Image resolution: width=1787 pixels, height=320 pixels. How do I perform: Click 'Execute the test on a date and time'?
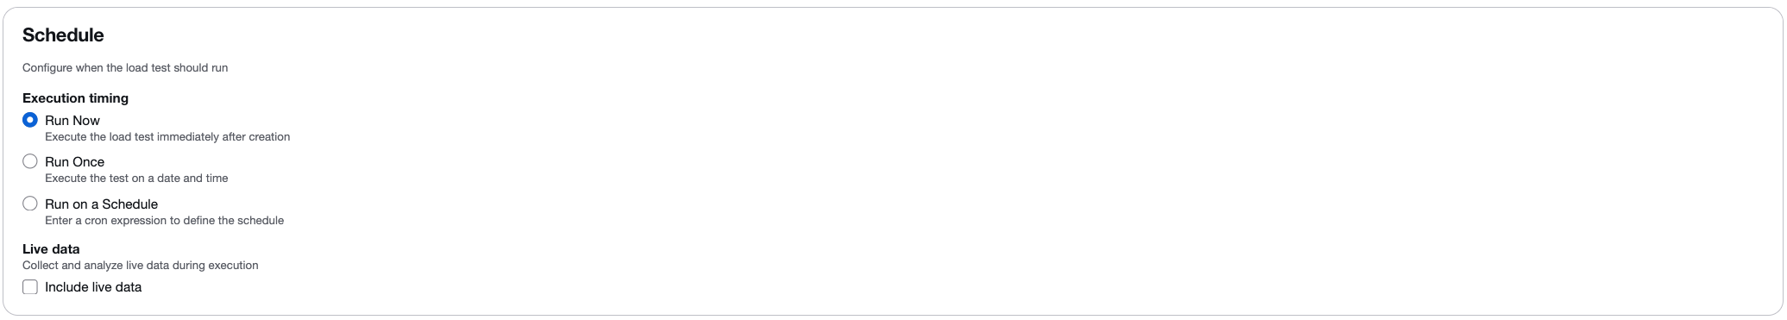click(136, 179)
